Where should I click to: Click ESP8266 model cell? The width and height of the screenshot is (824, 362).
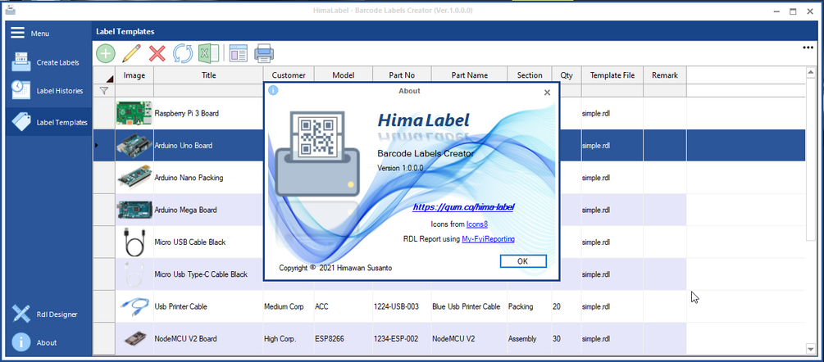(344, 339)
